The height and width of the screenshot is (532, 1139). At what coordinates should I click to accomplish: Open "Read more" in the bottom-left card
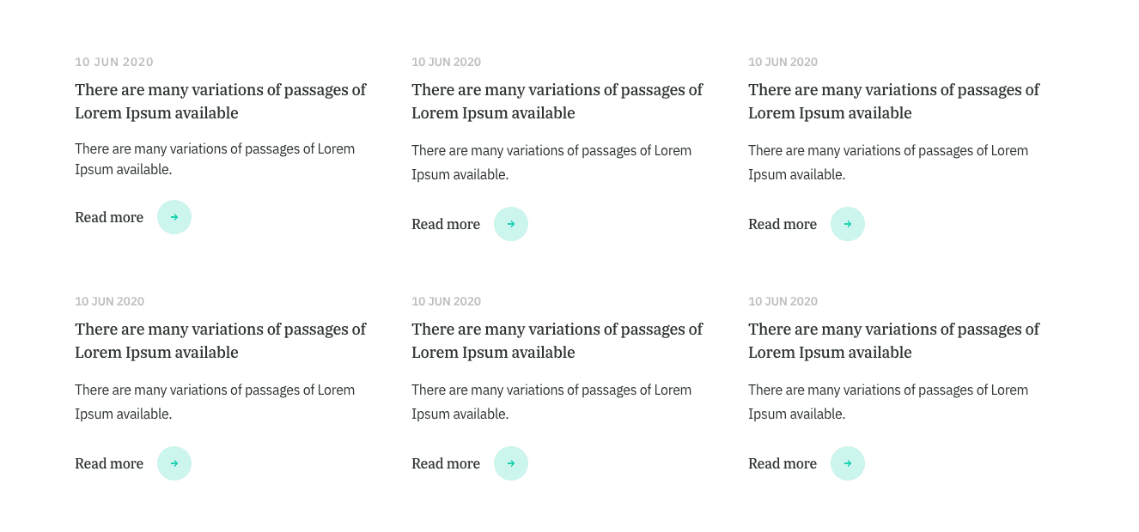point(109,463)
